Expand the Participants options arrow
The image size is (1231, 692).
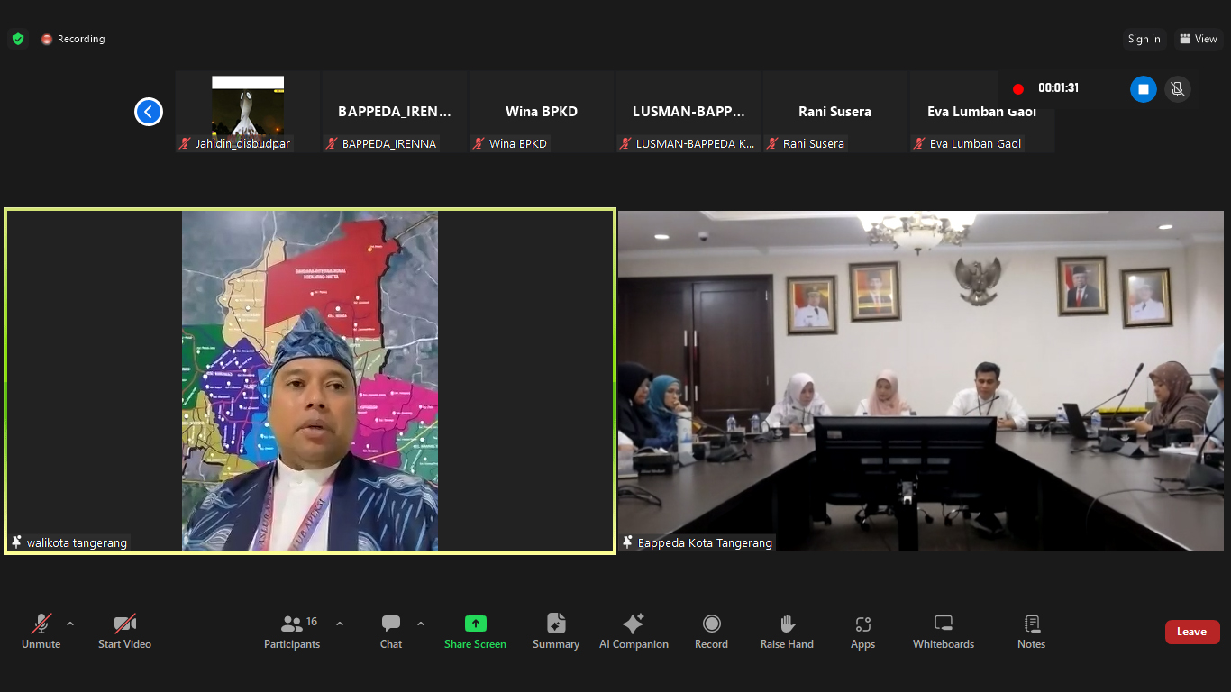[340, 623]
